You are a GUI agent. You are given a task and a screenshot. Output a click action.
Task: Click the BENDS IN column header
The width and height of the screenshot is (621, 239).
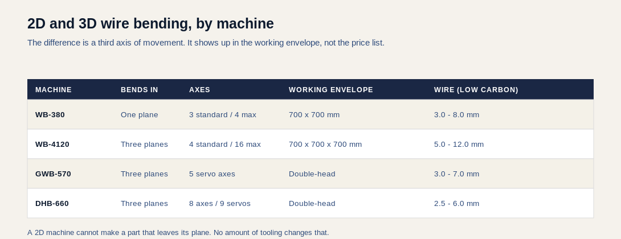(140, 90)
